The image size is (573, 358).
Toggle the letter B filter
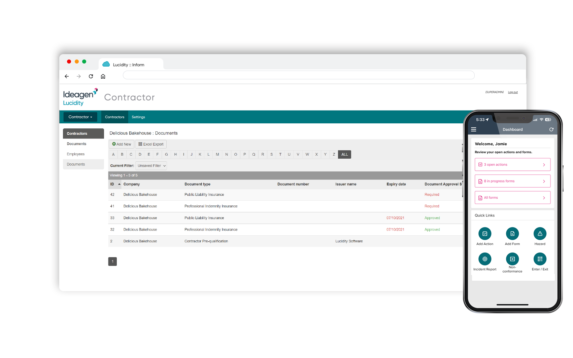click(x=122, y=154)
